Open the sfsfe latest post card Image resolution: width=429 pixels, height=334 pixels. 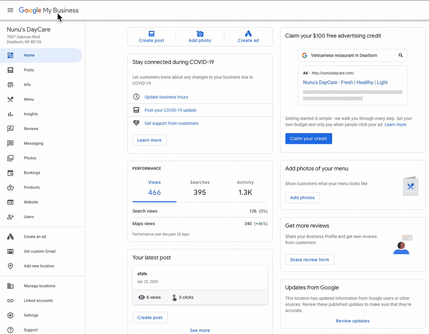pos(200,285)
